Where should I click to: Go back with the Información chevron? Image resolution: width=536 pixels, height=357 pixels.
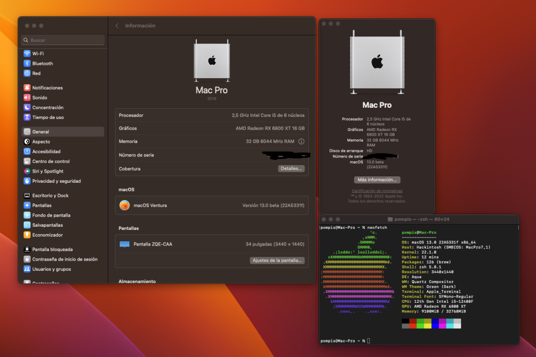tap(117, 26)
